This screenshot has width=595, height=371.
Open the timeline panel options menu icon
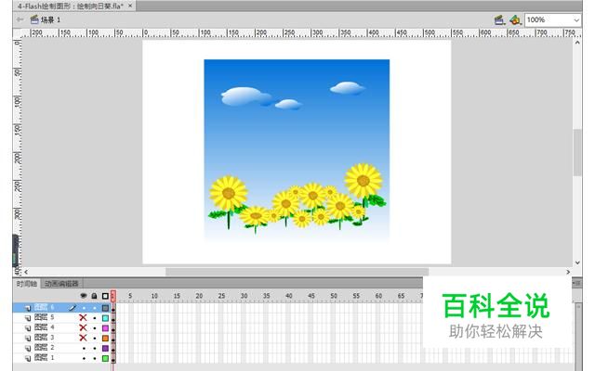pyautogui.click(x=577, y=283)
